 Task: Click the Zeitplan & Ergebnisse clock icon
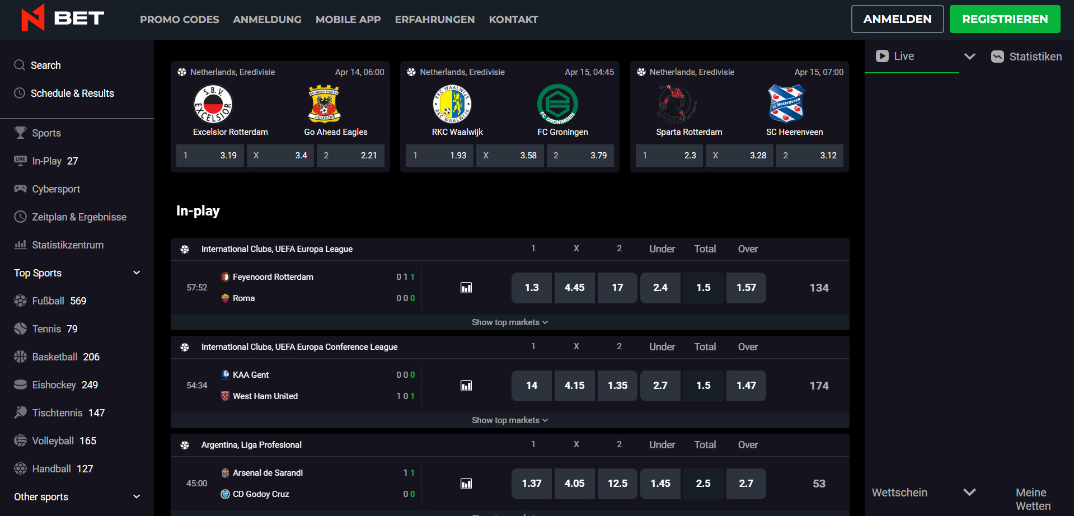tap(20, 217)
